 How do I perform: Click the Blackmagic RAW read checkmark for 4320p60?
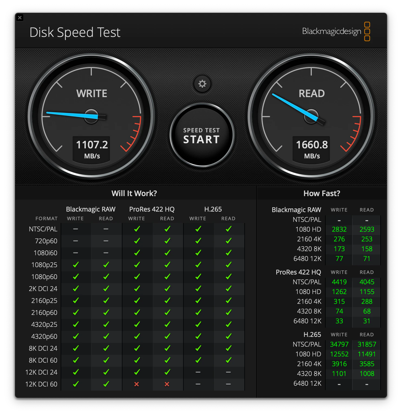(106, 336)
